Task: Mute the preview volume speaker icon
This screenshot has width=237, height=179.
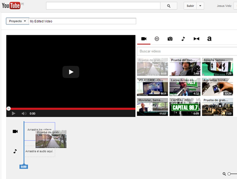Action: (x=24, y=113)
